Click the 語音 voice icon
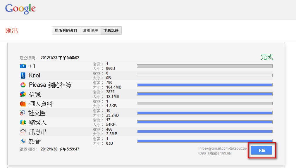The width and height of the screenshot is (296, 168). click(23, 141)
